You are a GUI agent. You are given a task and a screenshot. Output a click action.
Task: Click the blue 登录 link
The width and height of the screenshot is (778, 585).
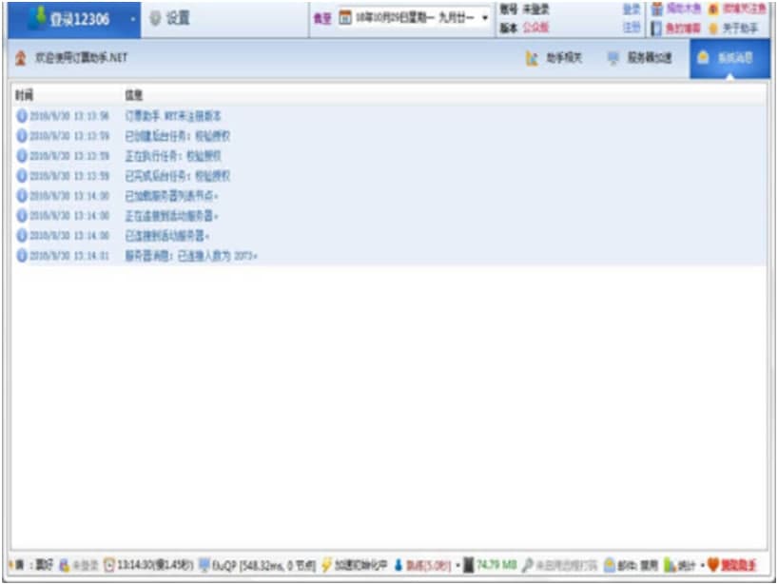[x=632, y=9]
